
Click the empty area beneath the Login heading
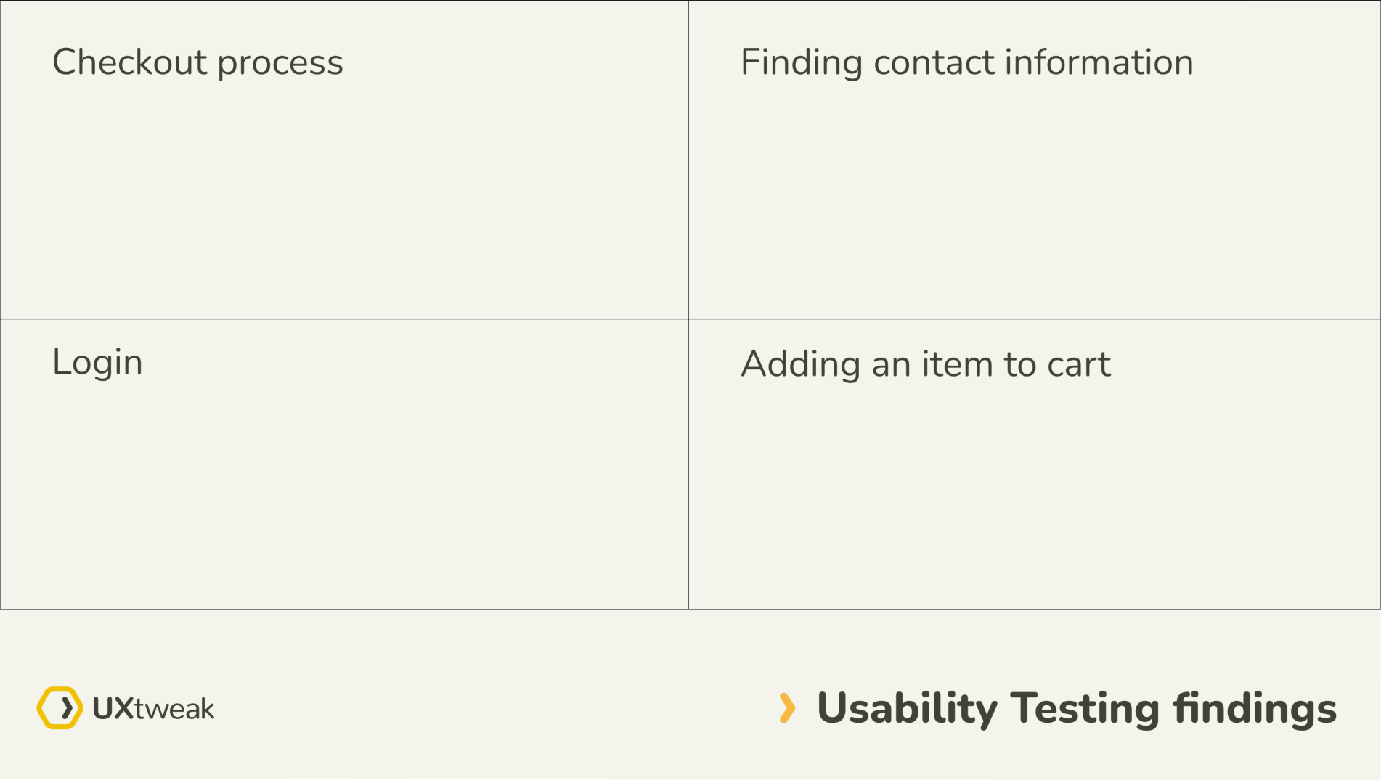(x=344, y=497)
